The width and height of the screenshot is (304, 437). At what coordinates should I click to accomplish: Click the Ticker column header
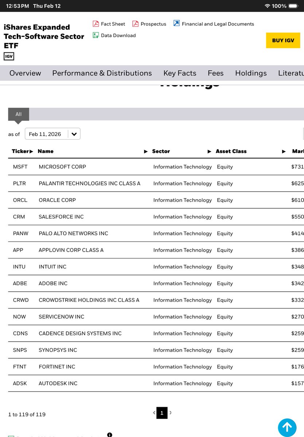(20, 151)
